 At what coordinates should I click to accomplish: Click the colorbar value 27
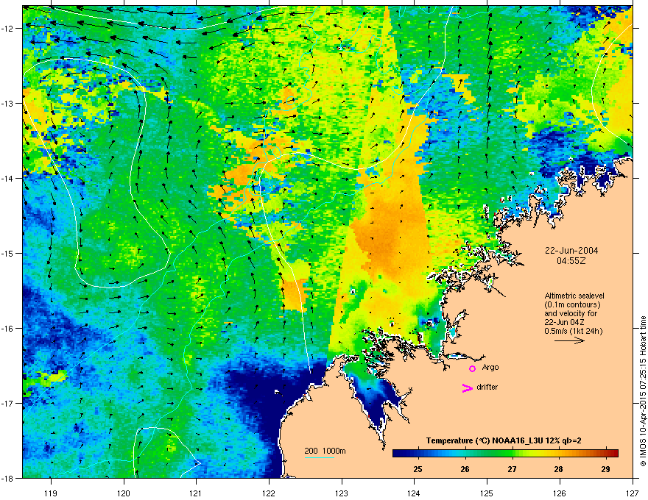(x=512, y=469)
